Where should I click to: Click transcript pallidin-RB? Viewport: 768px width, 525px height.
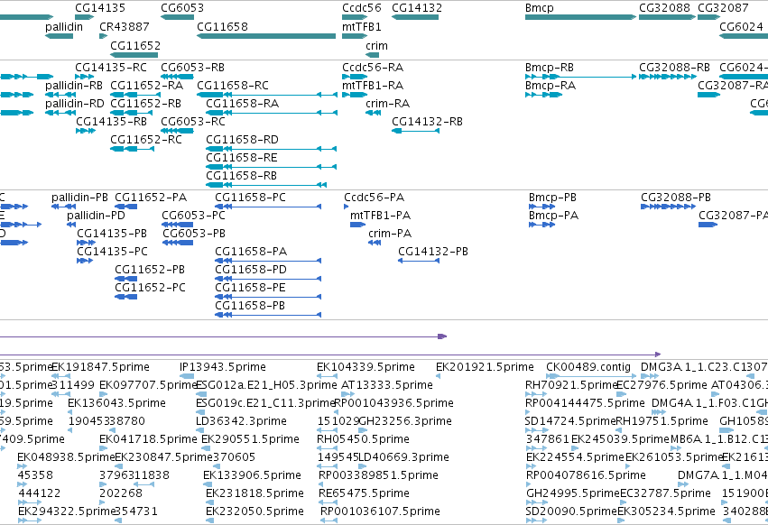(x=60, y=95)
